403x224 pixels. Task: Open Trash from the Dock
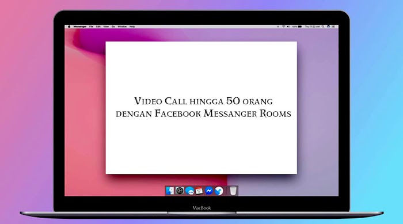tap(233, 191)
